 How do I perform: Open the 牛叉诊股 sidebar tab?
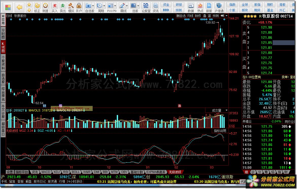[3, 111]
